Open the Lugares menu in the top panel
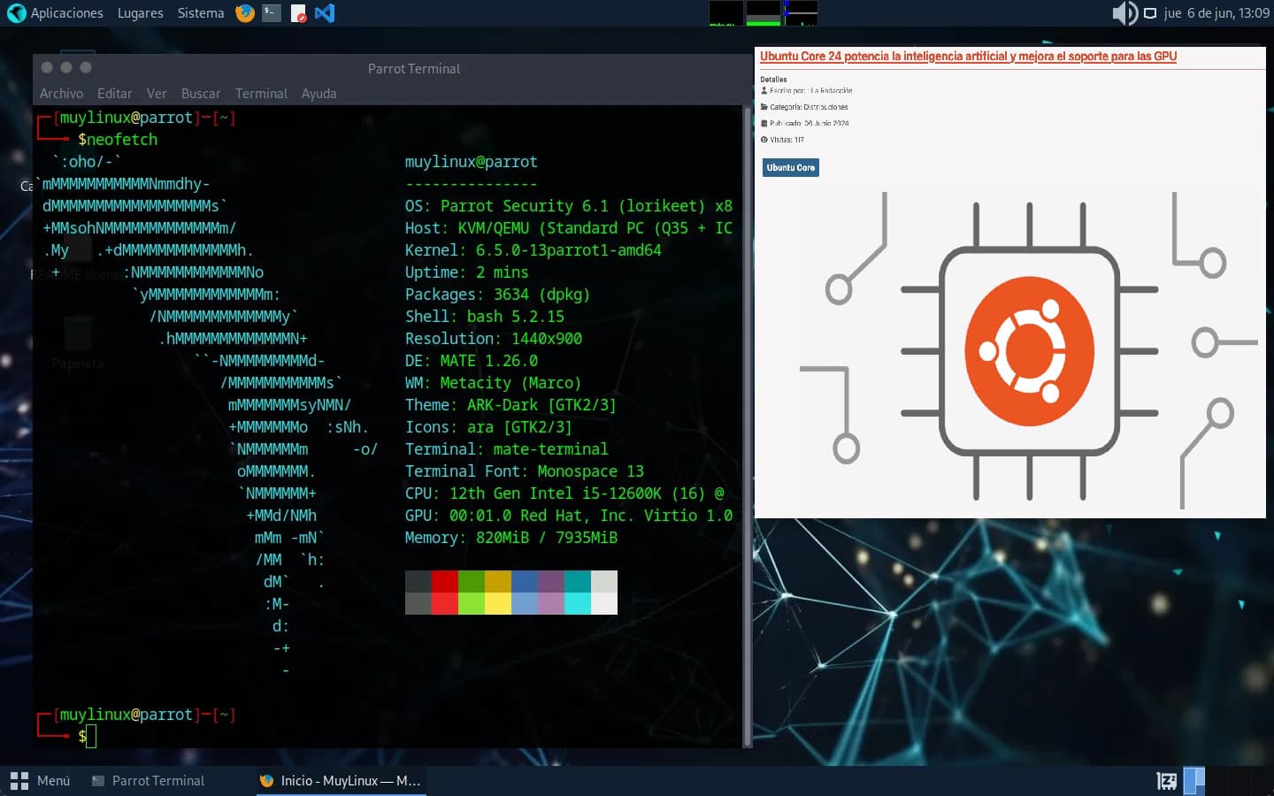Image resolution: width=1274 pixels, height=796 pixels. [x=140, y=13]
